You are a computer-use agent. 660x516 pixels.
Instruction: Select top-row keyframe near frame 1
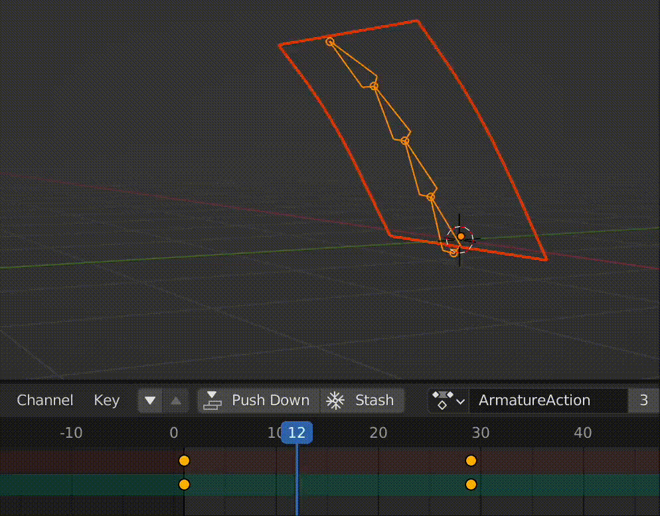[185, 461]
